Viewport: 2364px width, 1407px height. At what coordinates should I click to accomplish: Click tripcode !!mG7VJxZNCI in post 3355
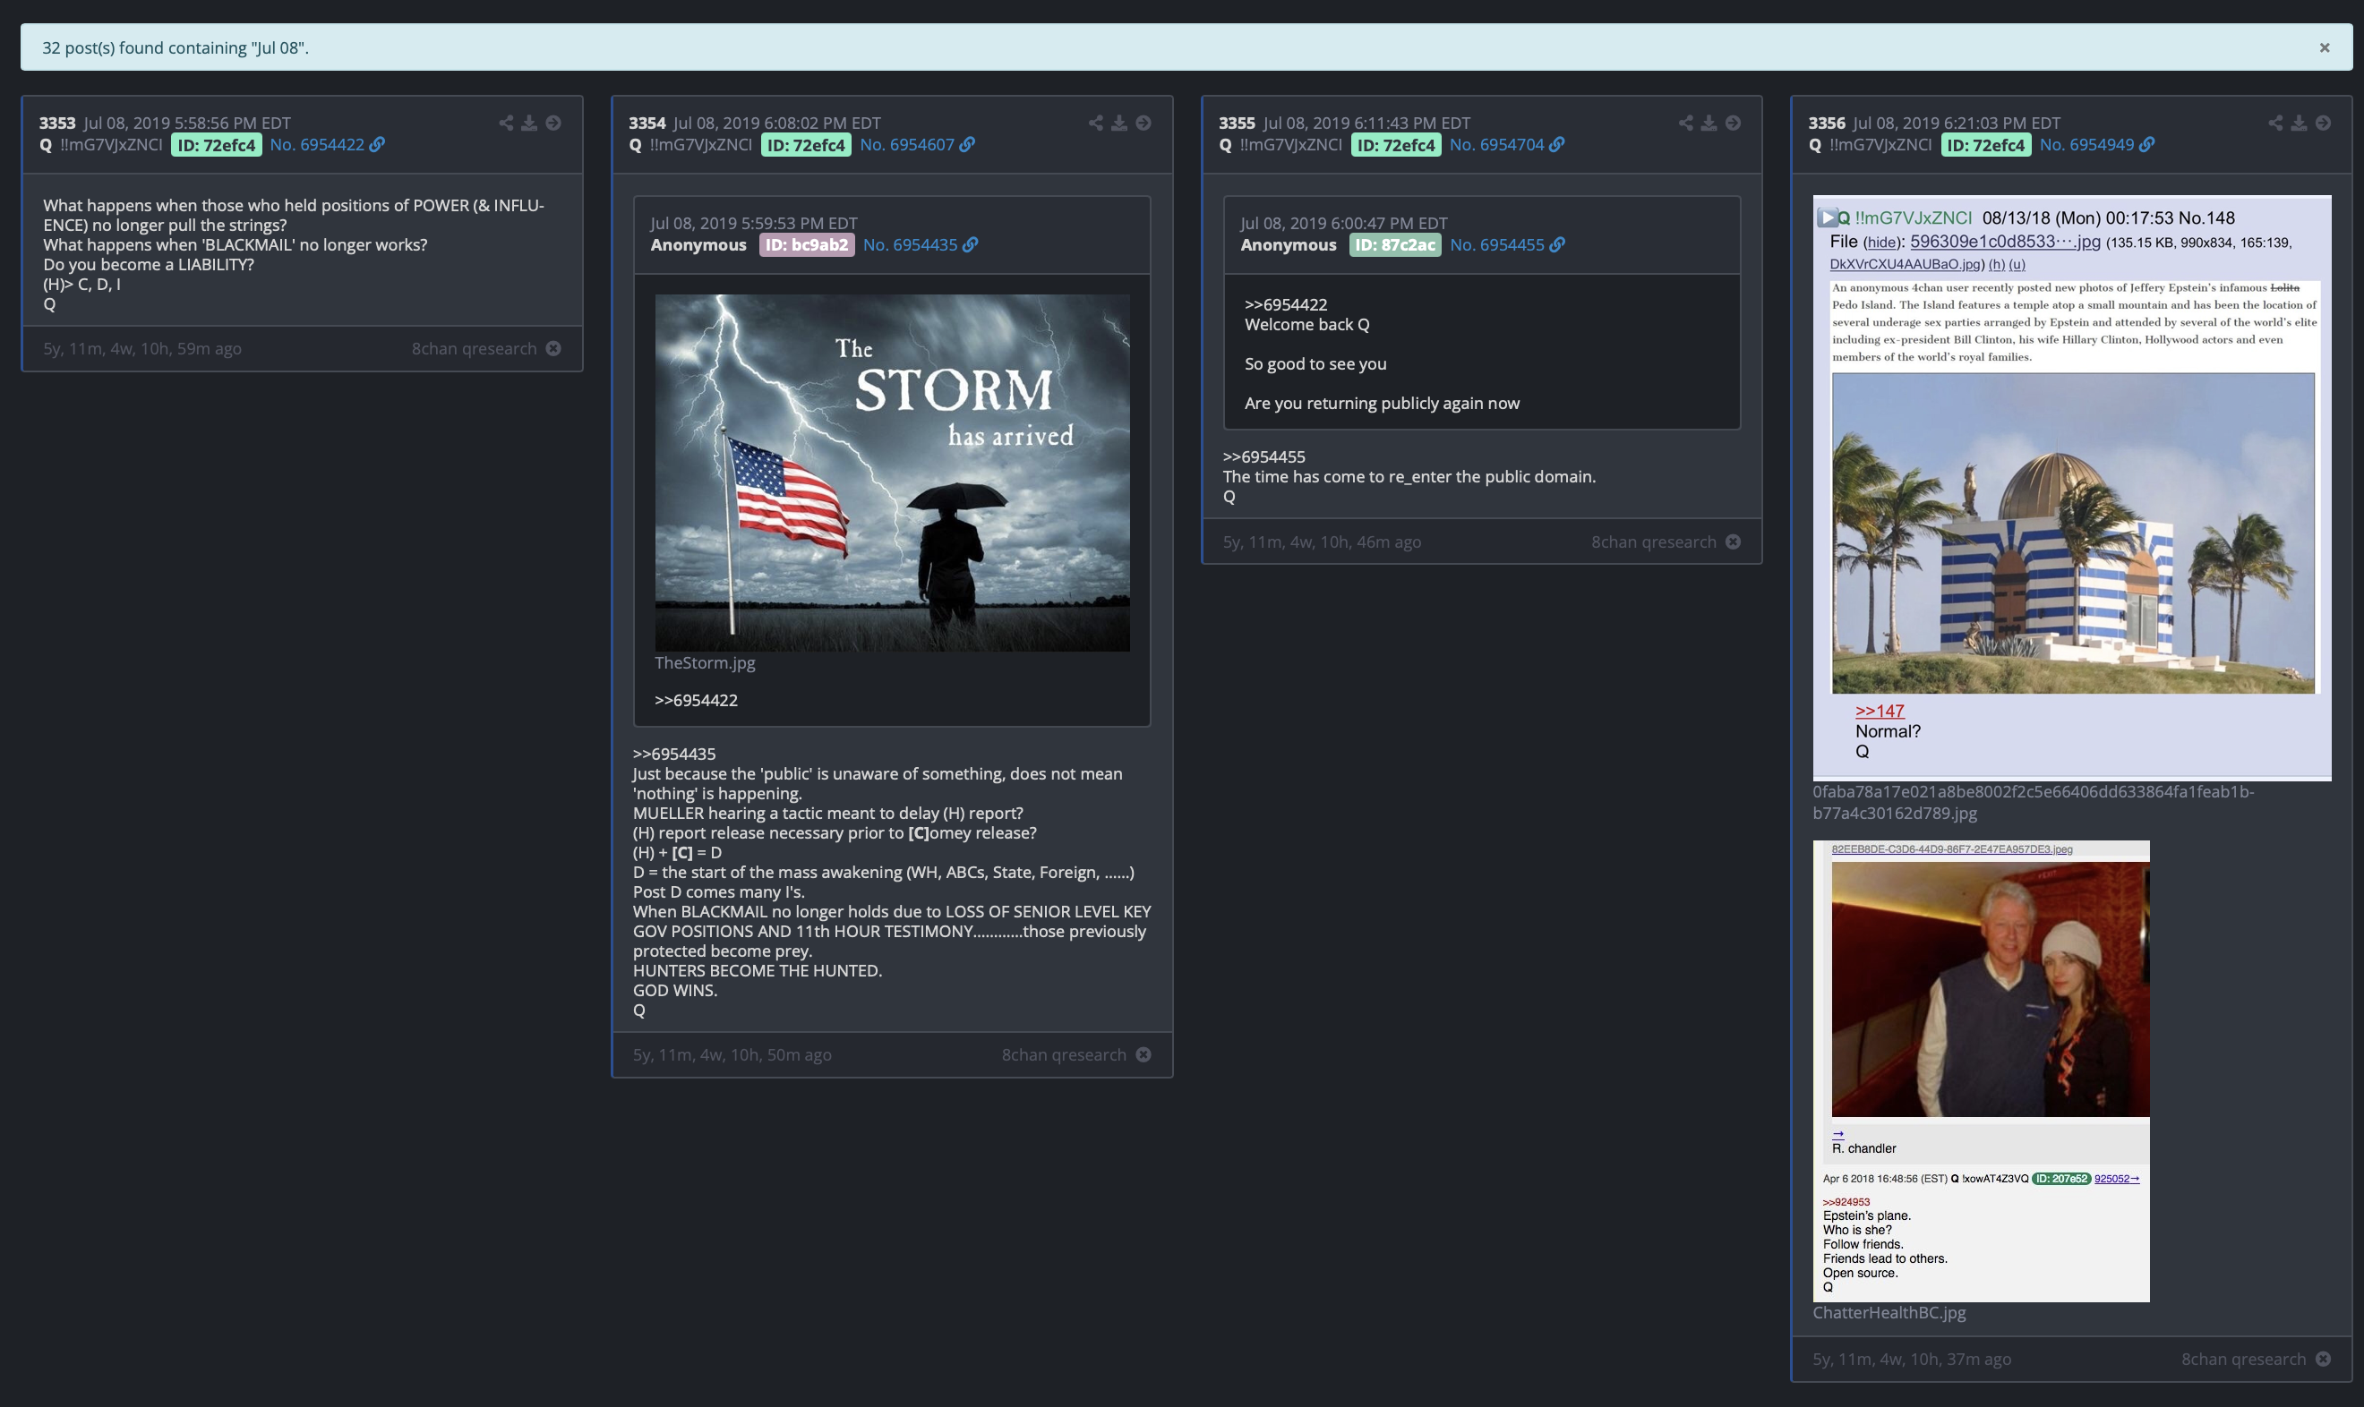(1290, 144)
